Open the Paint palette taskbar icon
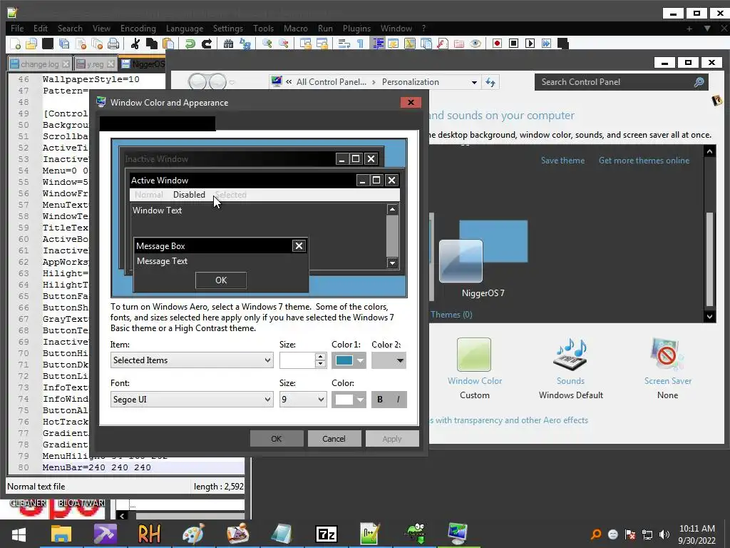The image size is (730, 548). (x=192, y=534)
